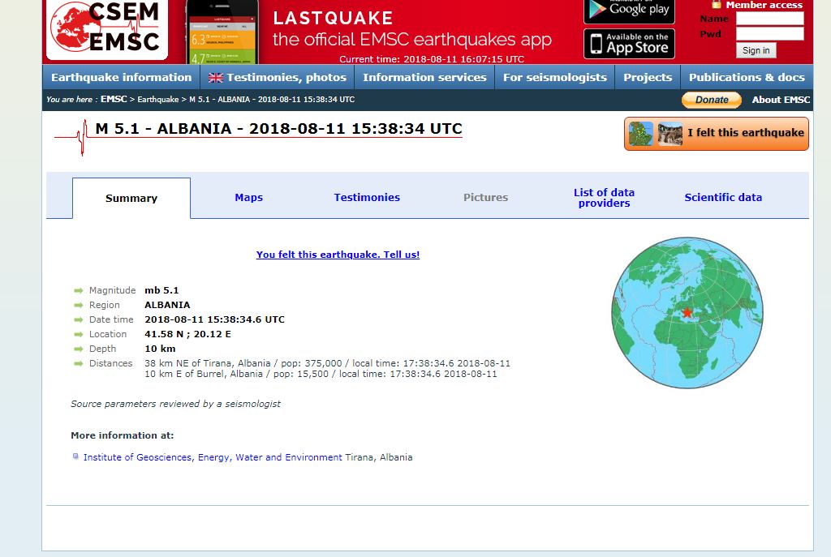
Task: Click the UK flag icon by Testimonies
Action: click(x=216, y=78)
